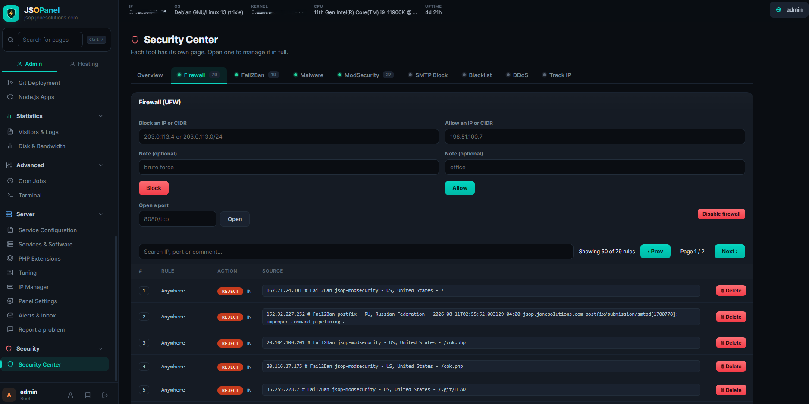Click the red Block button
Screen dimensions: 809x404
tap(154, 188)
